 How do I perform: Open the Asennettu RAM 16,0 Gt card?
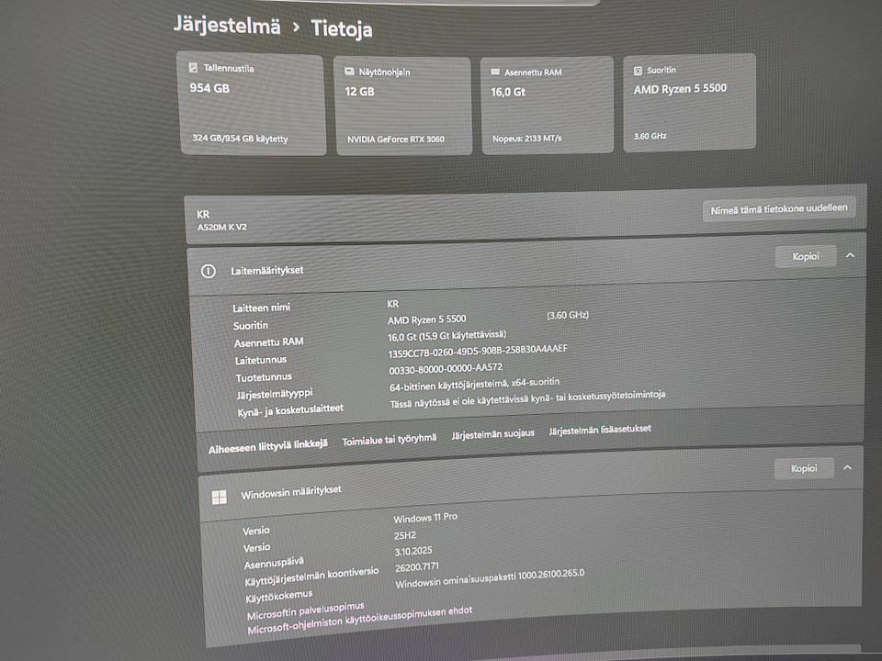click(548, 105)
